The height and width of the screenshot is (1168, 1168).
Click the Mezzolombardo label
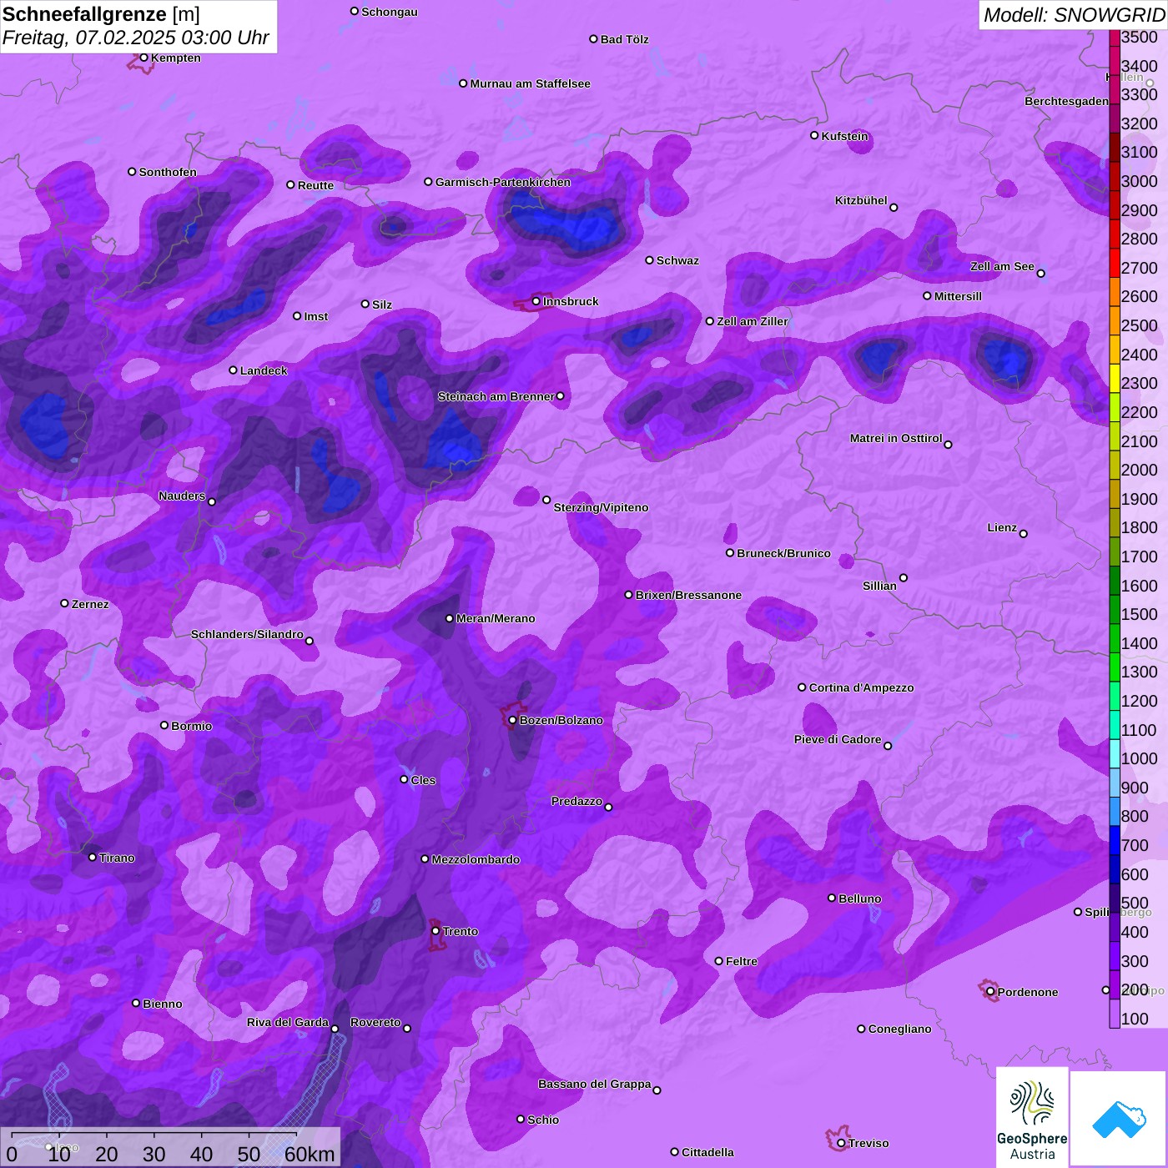(476, 859)
